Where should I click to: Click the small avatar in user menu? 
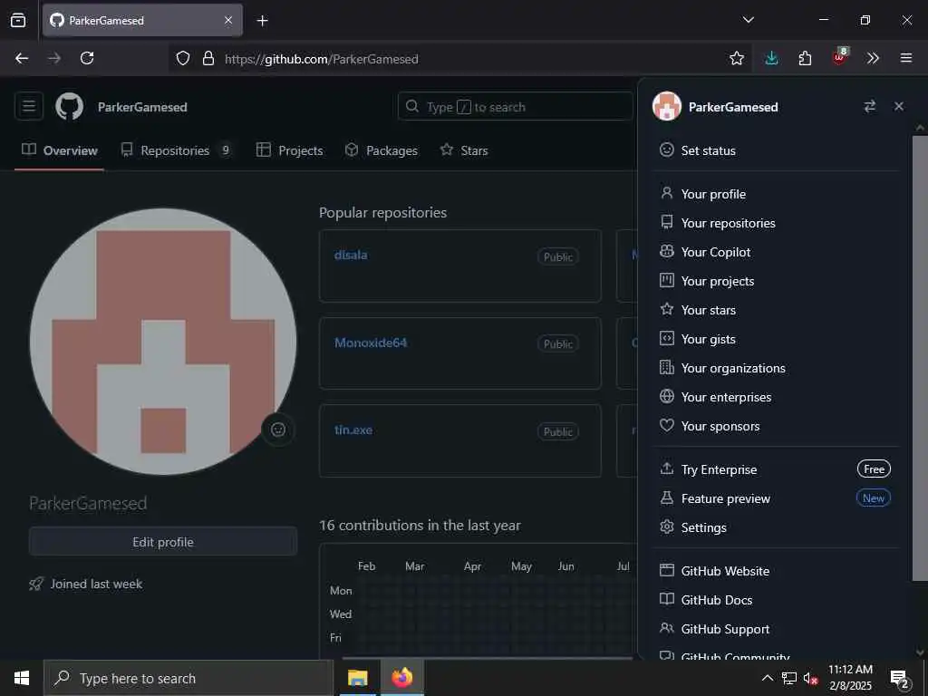(666, 107)
